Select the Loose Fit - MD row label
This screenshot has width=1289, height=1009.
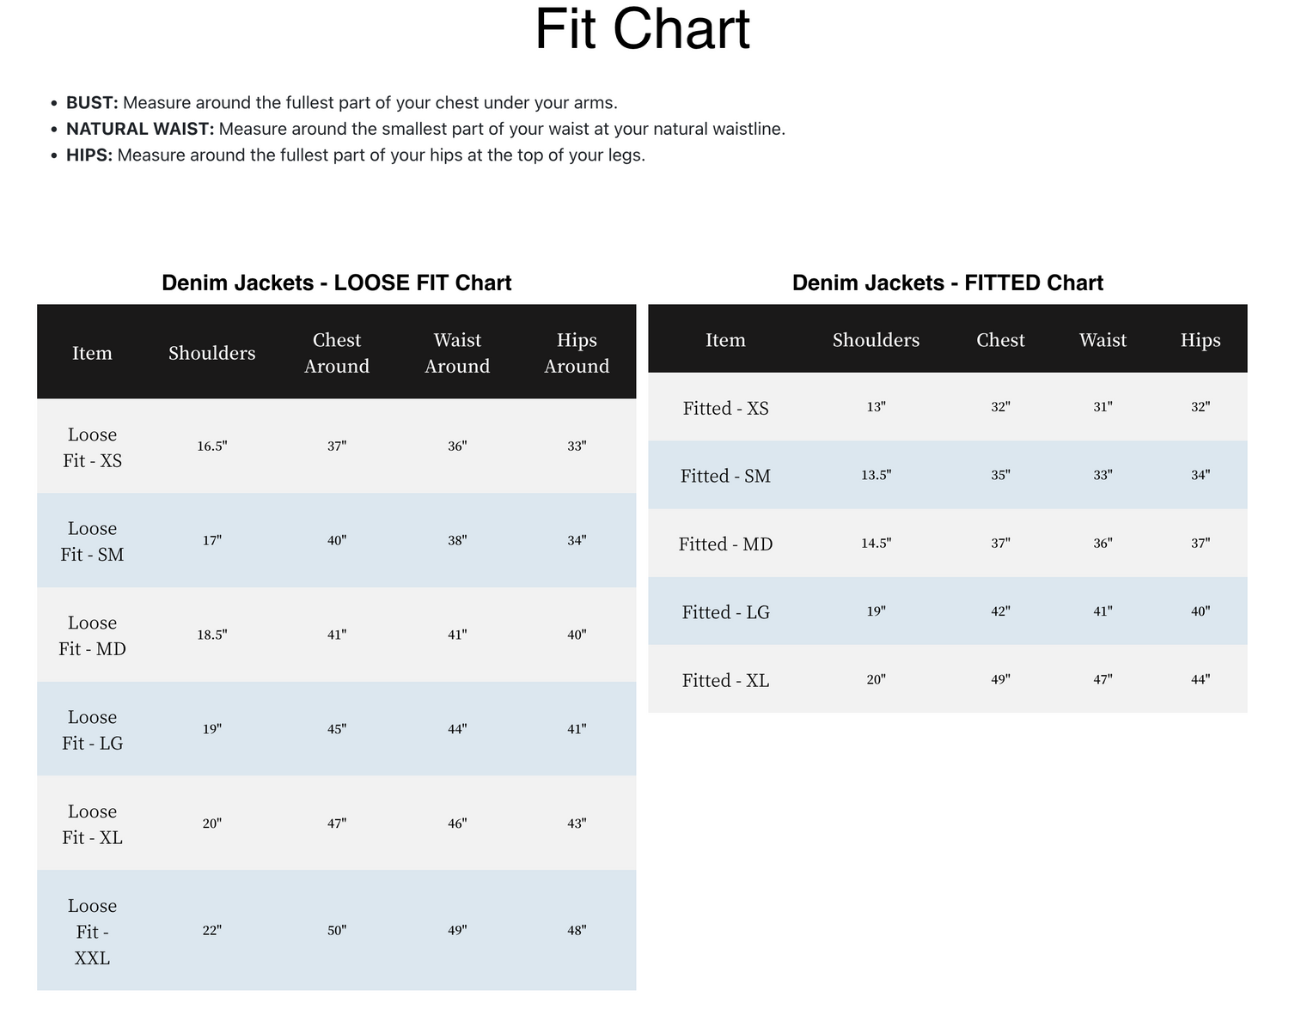pos(92,636)
